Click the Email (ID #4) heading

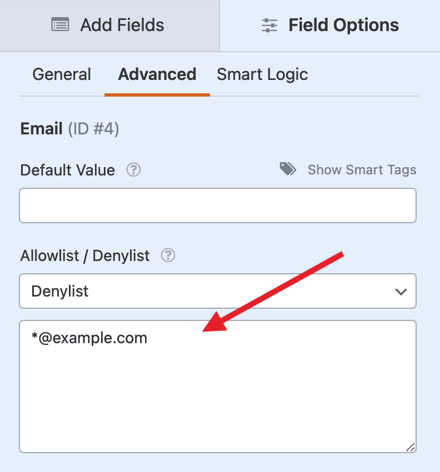(69, 129)
